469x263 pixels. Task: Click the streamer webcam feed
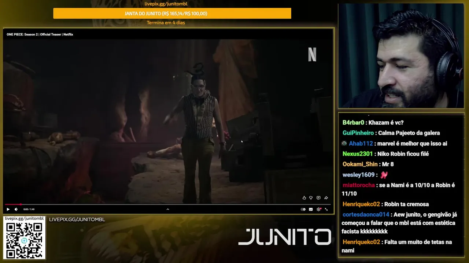[401, 56]
